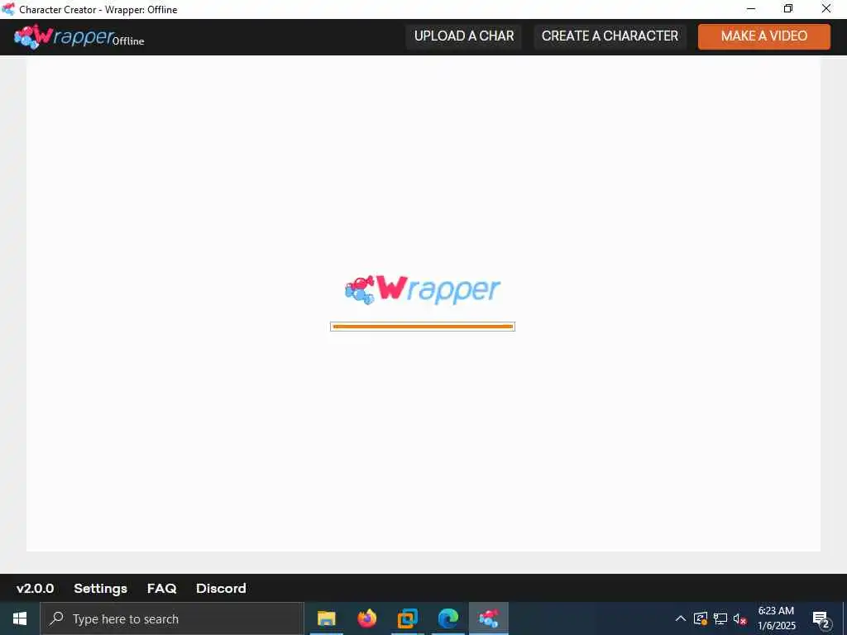Minimize the Wrapper Offline window
The image size is (847, 635).
click(751, 8)
